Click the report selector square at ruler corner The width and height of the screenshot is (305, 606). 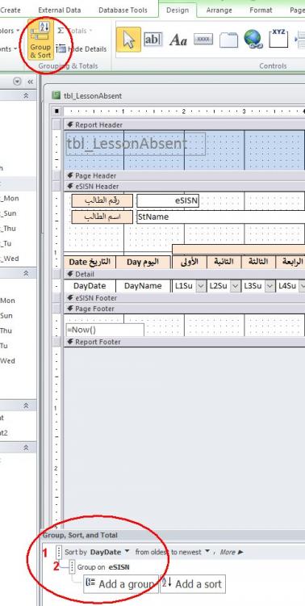[56, 112]
